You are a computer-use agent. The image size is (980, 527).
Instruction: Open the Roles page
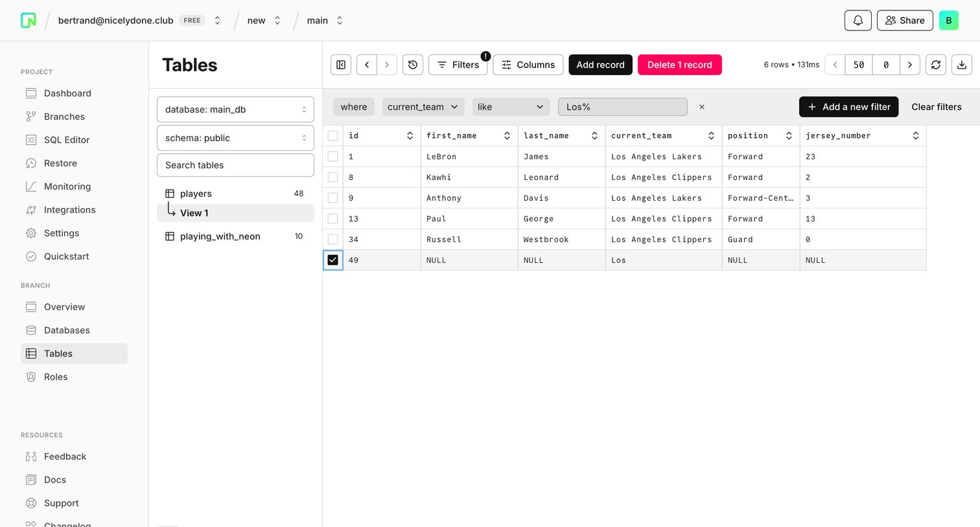click(x=56, y=377)
